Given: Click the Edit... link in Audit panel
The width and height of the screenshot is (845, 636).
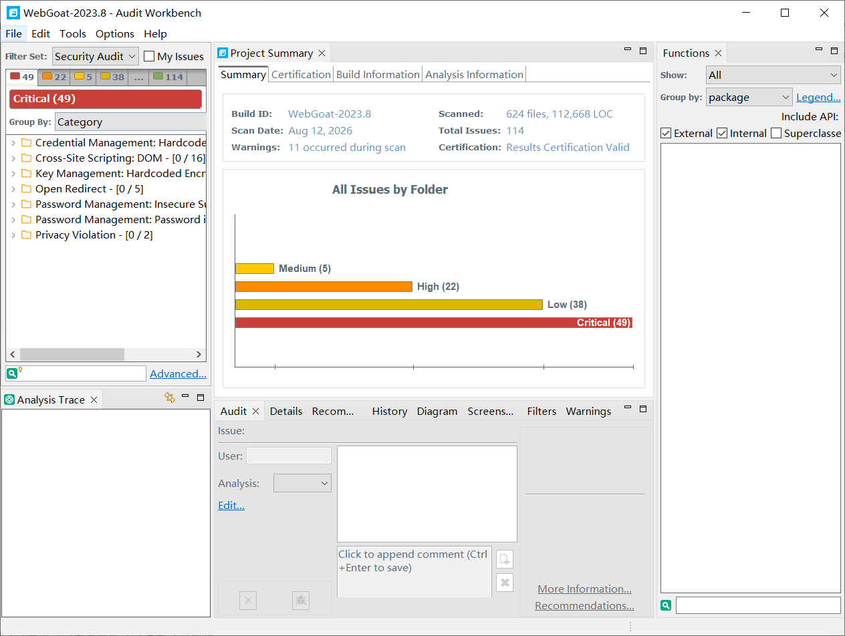Looking at the screenshot, I should [231, 506].
